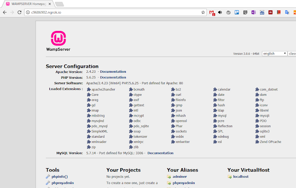Image resolution: width=296 pixels, height=188 pixels.
Task: Open the adminer alias link
Action: (180, 176)
